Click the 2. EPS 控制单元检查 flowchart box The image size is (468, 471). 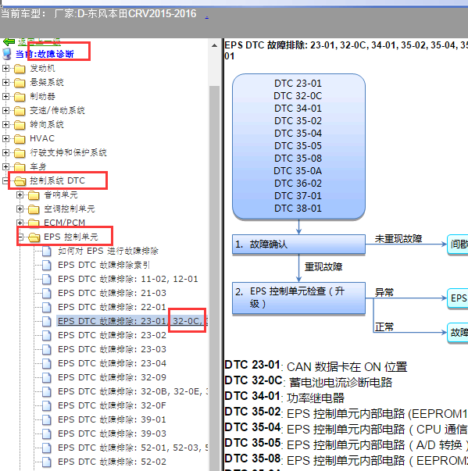[x=299, y=298]
